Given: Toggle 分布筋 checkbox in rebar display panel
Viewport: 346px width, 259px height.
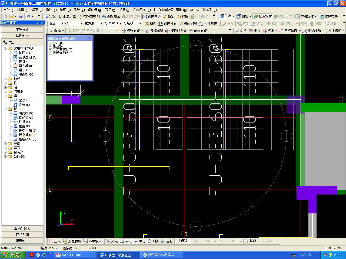Looking at the screenshot, I should (50, 43).
